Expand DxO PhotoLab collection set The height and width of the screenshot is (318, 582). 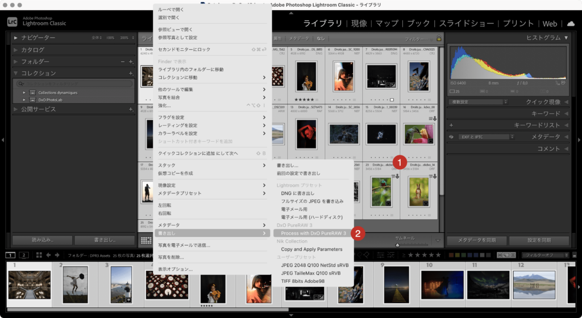coord(24,100)
